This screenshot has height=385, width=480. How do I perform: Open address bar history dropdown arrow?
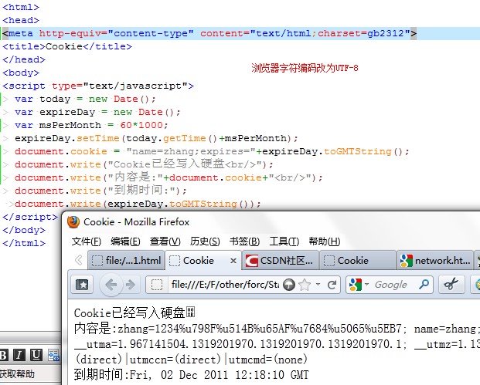pos(317,285)
